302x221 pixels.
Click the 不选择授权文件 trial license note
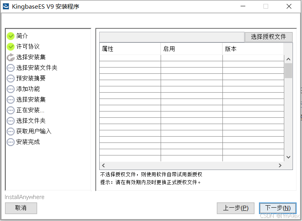tap(151, 175)
